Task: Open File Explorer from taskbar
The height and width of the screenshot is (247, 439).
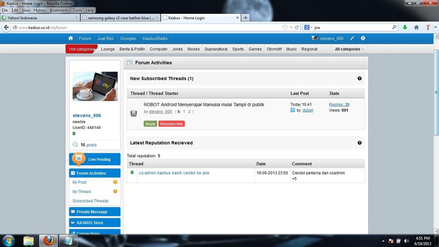Action: click(x=29, y=241)
